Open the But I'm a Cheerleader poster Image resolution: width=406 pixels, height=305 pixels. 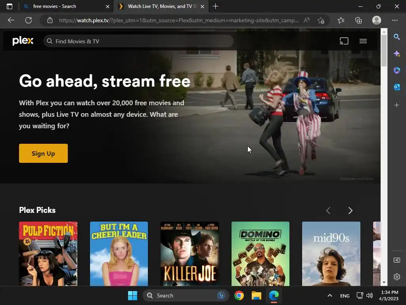[x=119, y=254]
